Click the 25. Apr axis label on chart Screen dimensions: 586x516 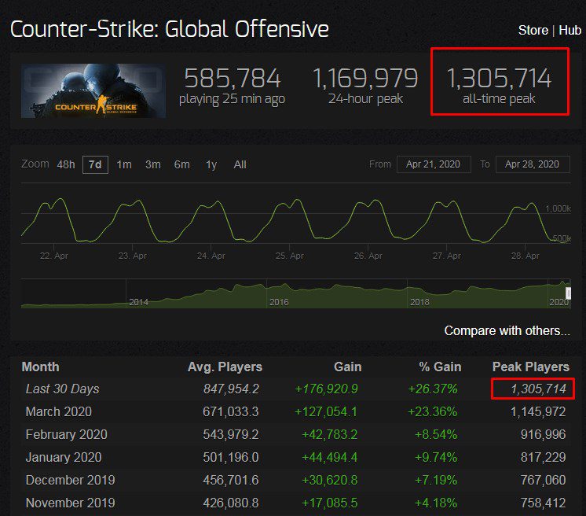click(x=289, y=256)
